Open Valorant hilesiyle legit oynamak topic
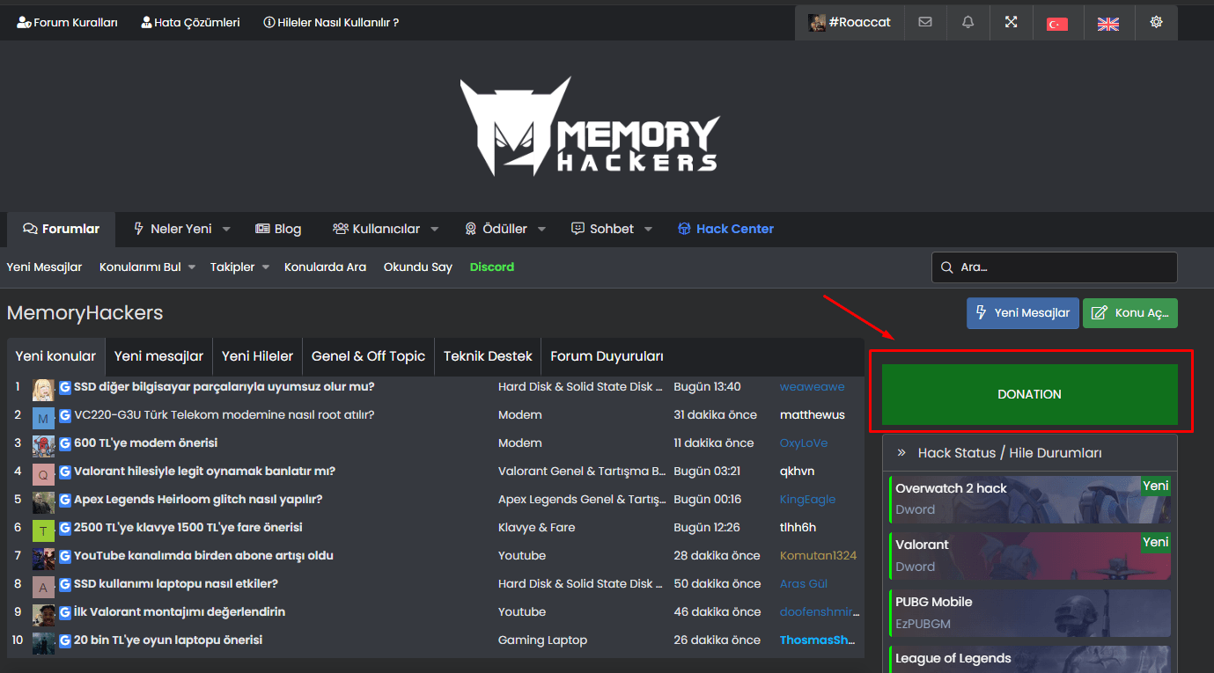The height and width of the screenshot is (673, 1214). [x=204, y=472]
